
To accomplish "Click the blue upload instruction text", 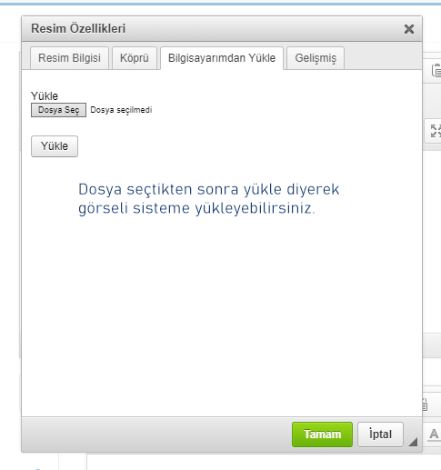I will click(x=208, y=199).
